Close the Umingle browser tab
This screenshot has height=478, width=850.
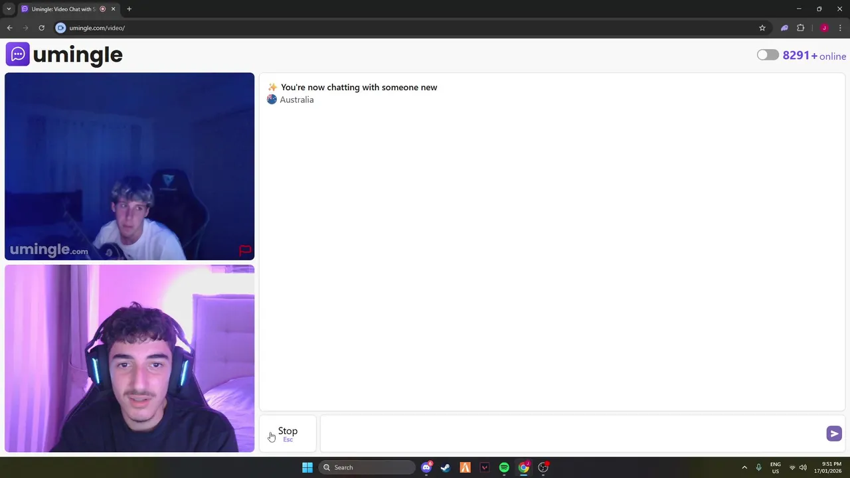pyautogui.click(x=113, y=9)
